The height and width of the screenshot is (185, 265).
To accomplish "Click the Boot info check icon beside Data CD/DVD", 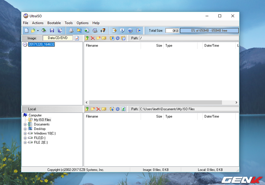I will click(x=77, y=38).
